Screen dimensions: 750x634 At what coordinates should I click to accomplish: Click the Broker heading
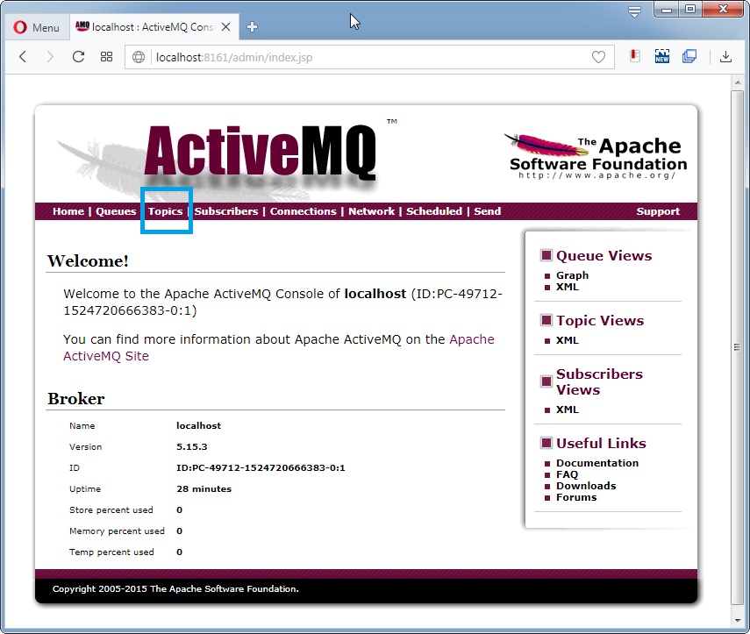coord(76,399)
